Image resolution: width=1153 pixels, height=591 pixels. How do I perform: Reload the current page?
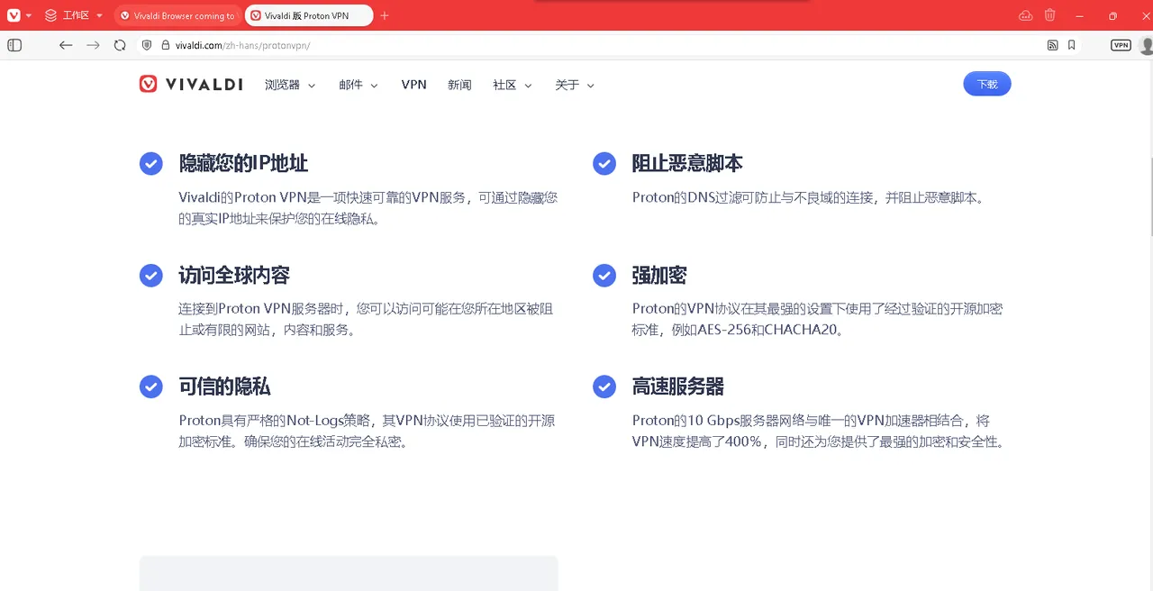pos(120,45)
